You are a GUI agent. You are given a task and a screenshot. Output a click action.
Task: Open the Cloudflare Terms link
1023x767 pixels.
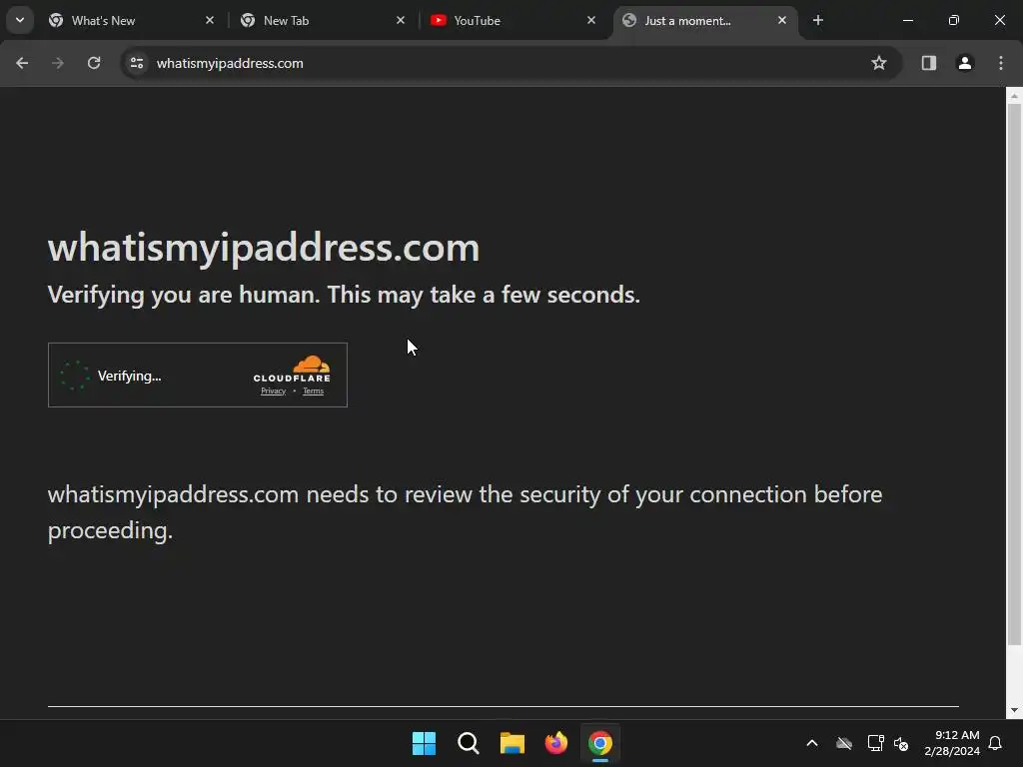click(313, 391)
